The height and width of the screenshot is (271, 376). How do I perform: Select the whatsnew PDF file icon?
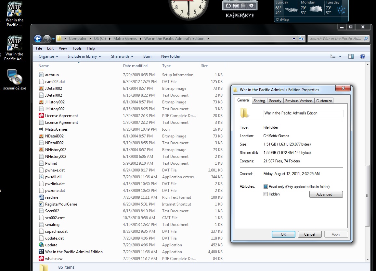(x=41, y=259)
